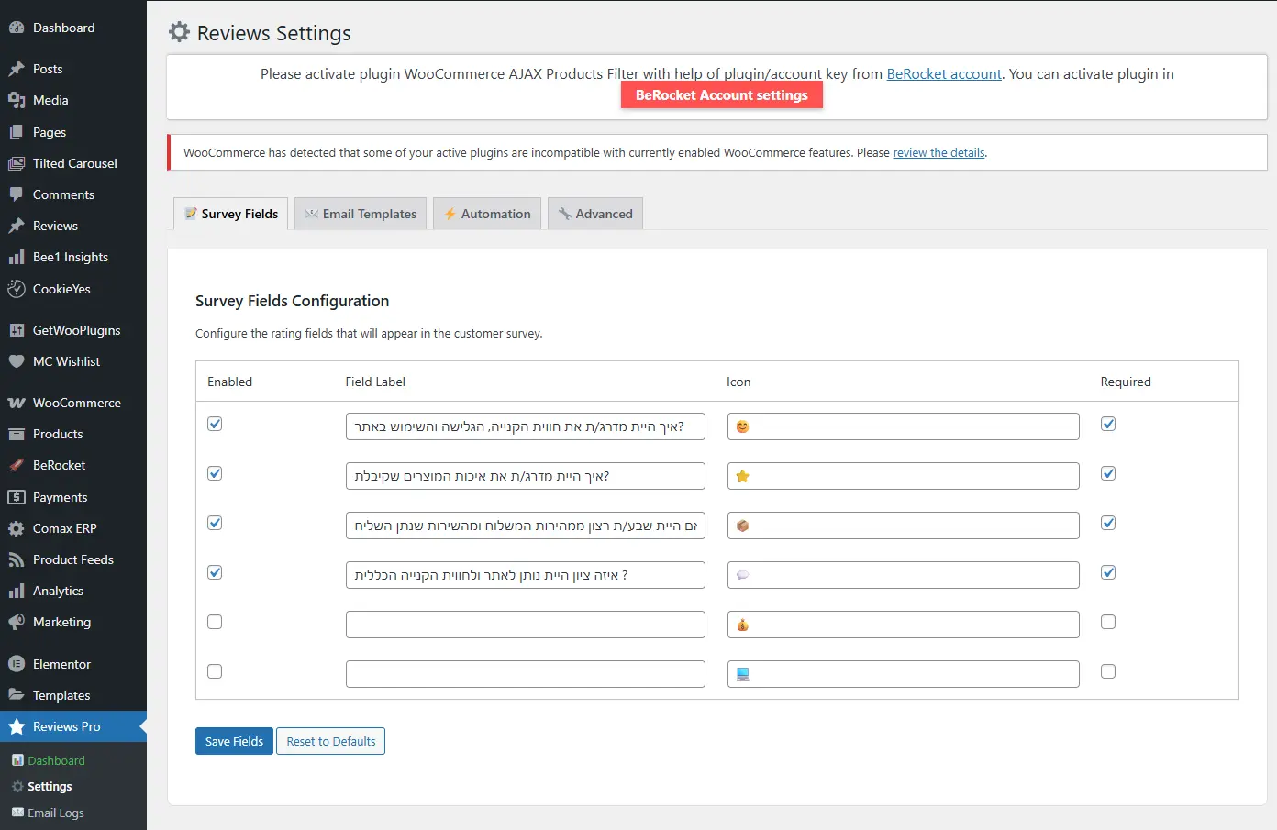
Task: Open the Automation tab
Action: tap(487, 214)
